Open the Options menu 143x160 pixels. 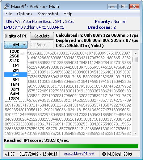[x=25, y=14]
